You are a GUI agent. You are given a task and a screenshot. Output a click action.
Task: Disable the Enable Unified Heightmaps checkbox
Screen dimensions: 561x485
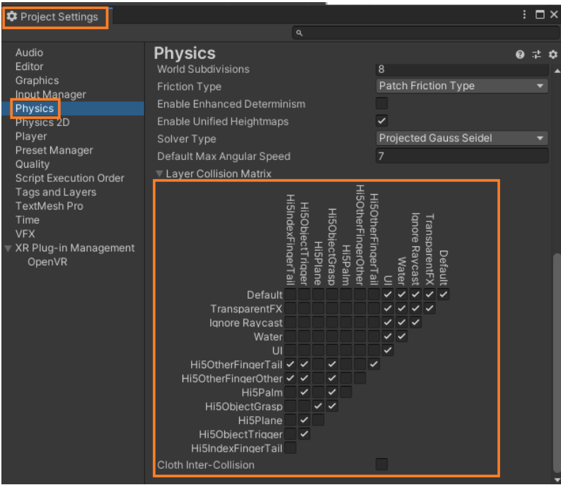tap(381, 121)
